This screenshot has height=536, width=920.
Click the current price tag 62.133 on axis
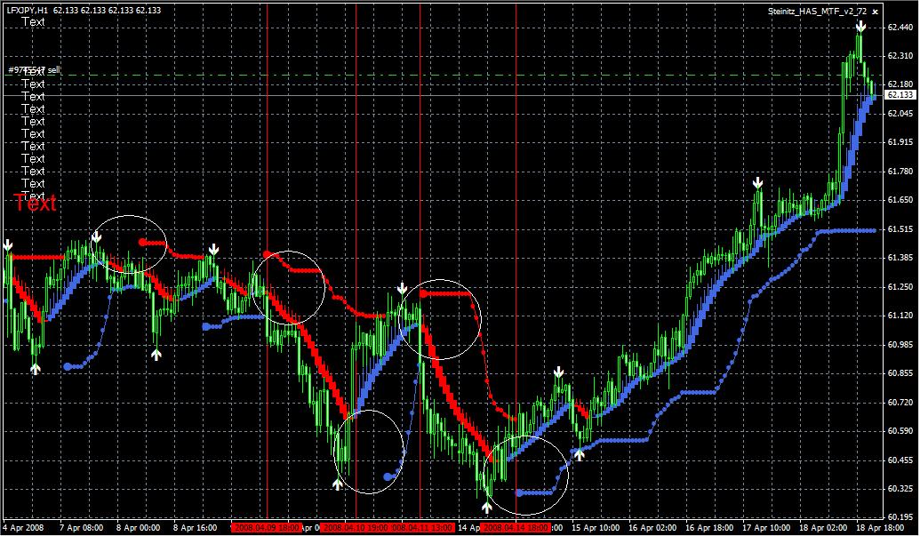(x=900, y=94)
